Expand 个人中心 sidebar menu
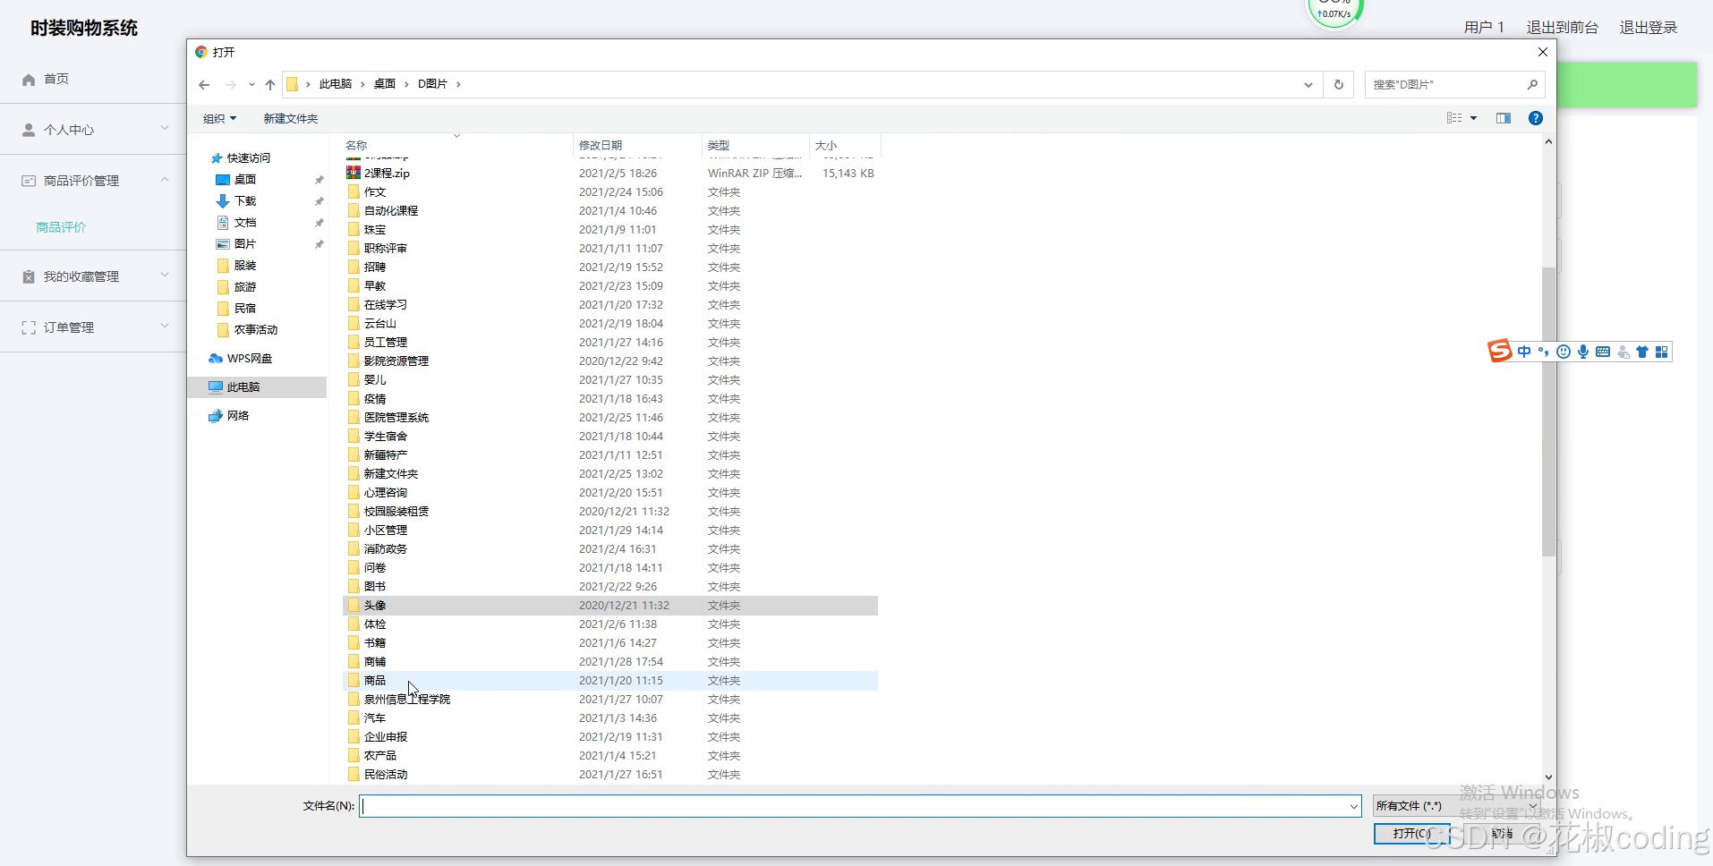 click(93, 130)
